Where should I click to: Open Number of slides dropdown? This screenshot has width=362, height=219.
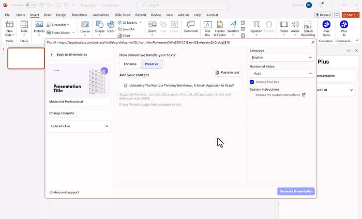coord(282,73)
